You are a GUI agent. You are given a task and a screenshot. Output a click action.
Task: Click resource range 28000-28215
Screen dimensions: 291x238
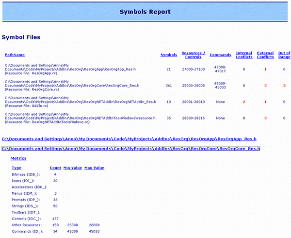point(193,118)
